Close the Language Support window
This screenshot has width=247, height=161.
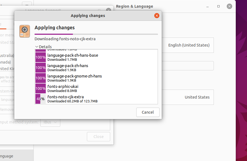[x=109, y=9]
